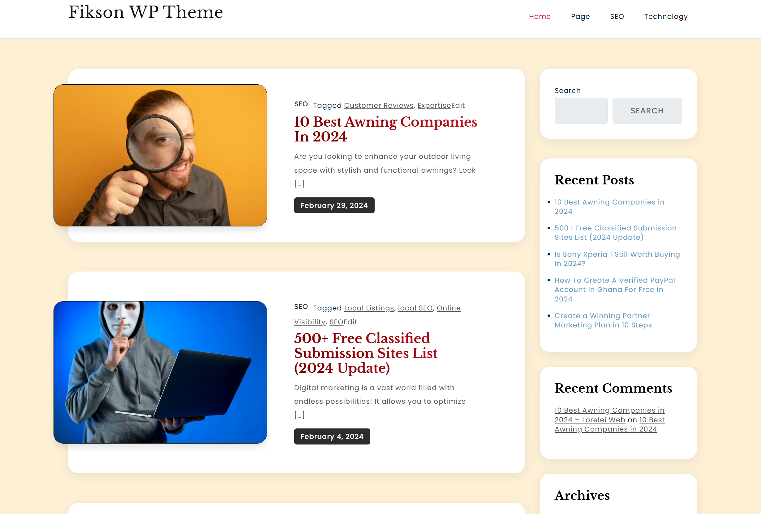Click local SEO tag in second post

click(x=415, y=308)
